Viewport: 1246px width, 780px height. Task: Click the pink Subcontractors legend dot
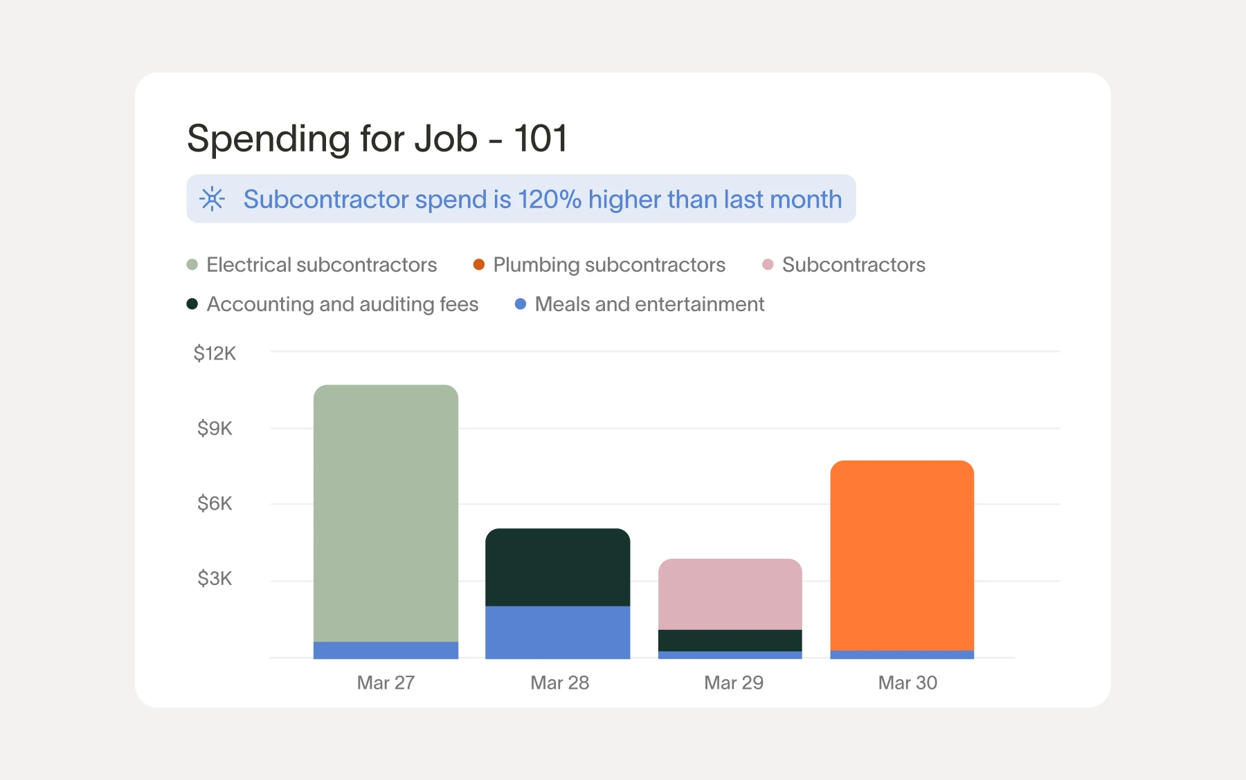(x=767, y=265)
